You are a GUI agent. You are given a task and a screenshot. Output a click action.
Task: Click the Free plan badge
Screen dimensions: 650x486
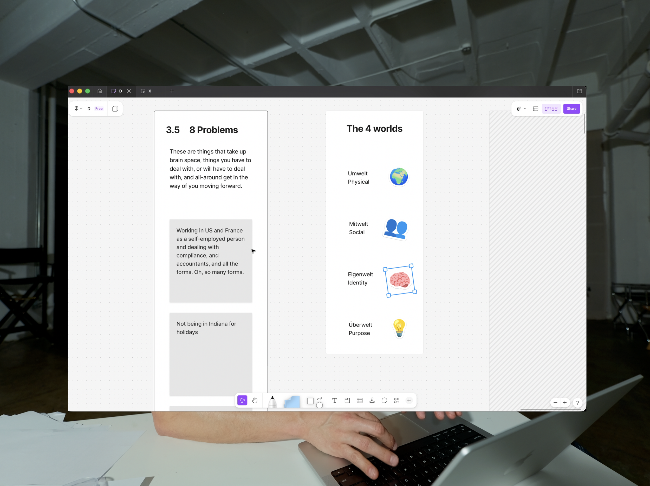pos(99,109)
